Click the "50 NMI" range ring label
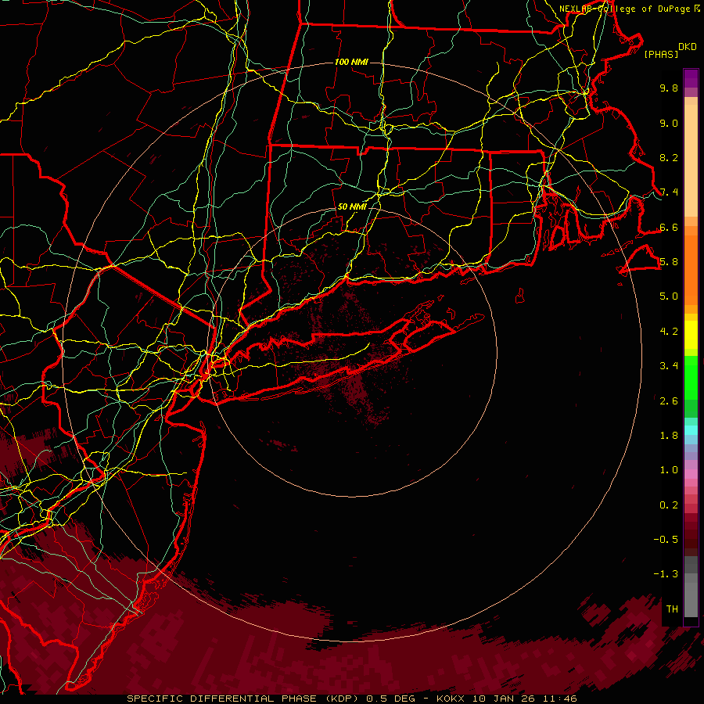704x704 pixels. pos(352,207)
